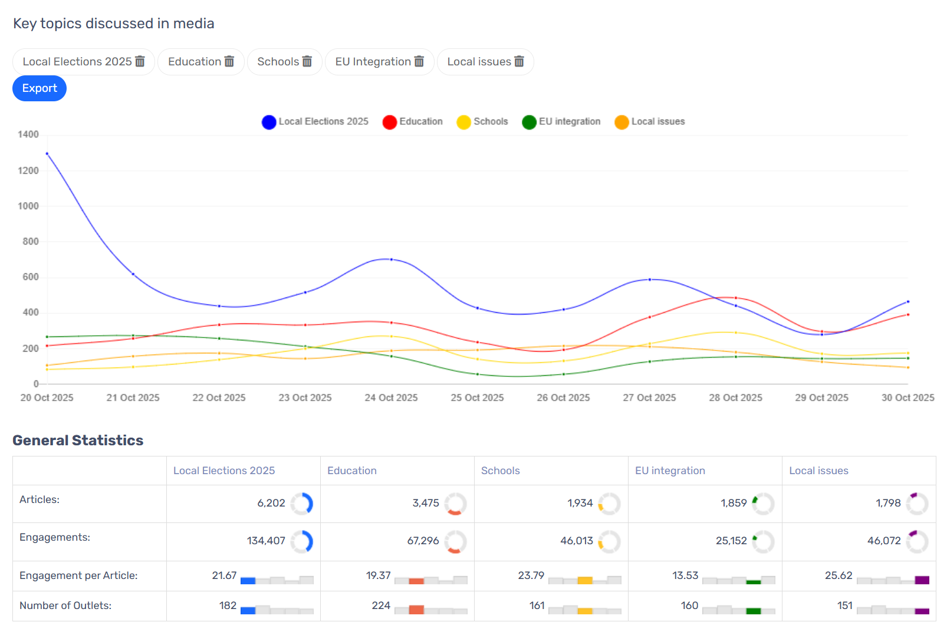Click the Education engagements donut indicator
Screen dimensions: 947x632
coord(455,541)
